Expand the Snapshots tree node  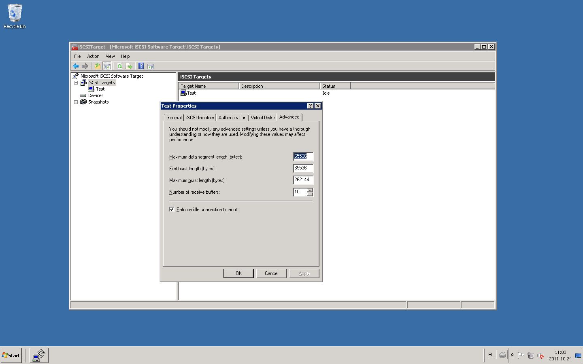[76, 102]
